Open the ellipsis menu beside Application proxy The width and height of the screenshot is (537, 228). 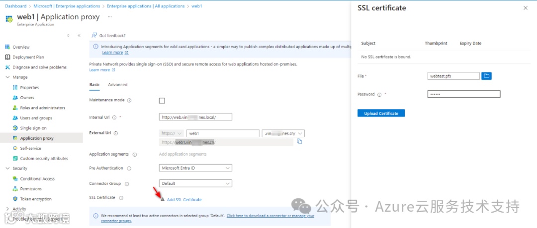(109, 16)
